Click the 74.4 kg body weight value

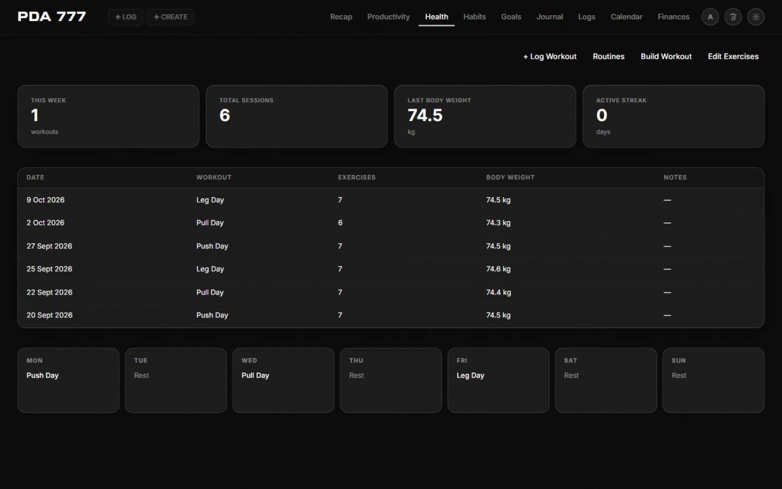click(499, 292)
